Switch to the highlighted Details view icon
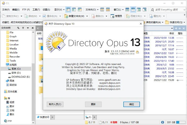The height and width of the screenshot is (125, 187). point(68,10)
